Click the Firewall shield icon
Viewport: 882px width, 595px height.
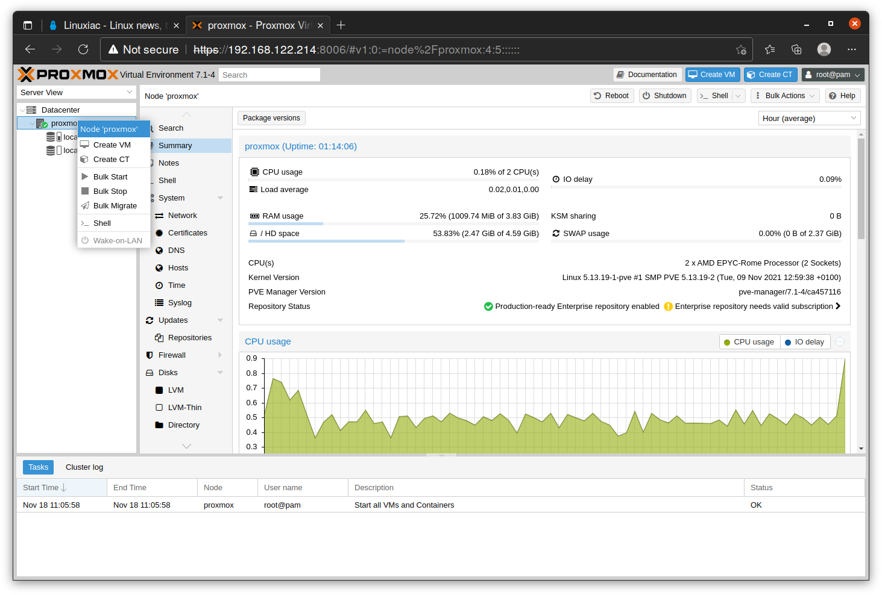coord(150,355)
